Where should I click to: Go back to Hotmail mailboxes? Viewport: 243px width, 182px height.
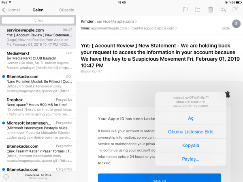pos(11,10)
